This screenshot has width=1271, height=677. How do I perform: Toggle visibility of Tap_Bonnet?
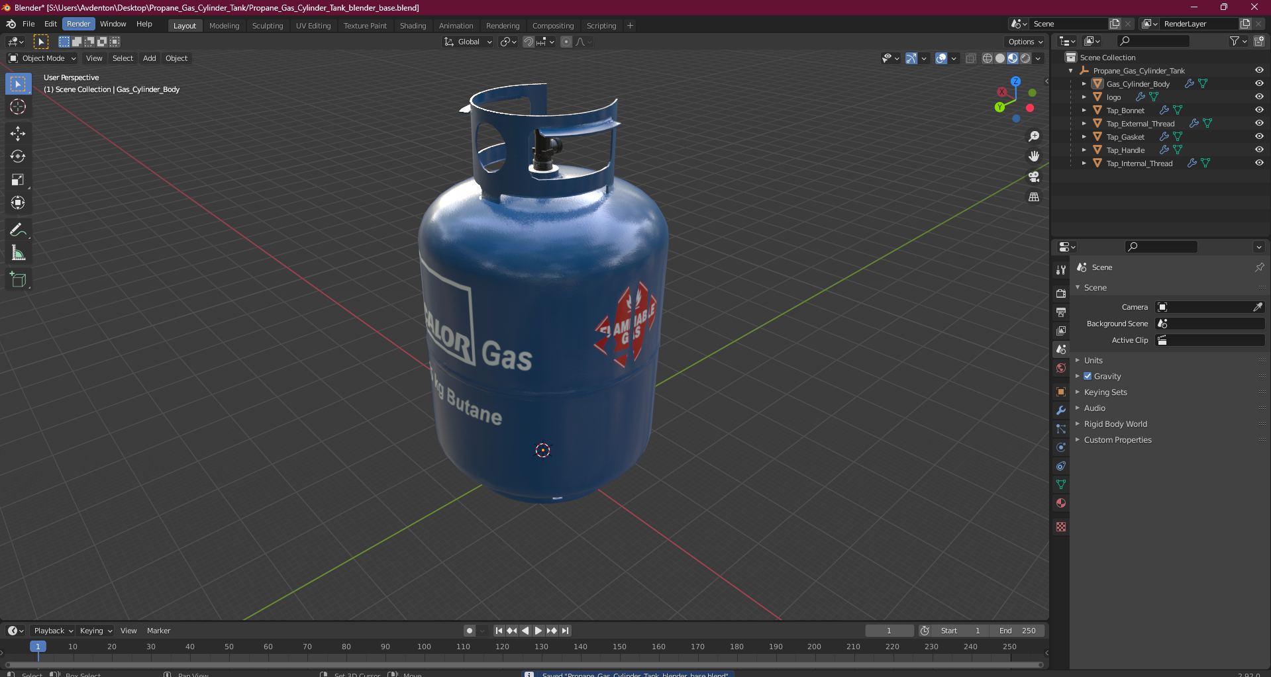(1259, 110)
